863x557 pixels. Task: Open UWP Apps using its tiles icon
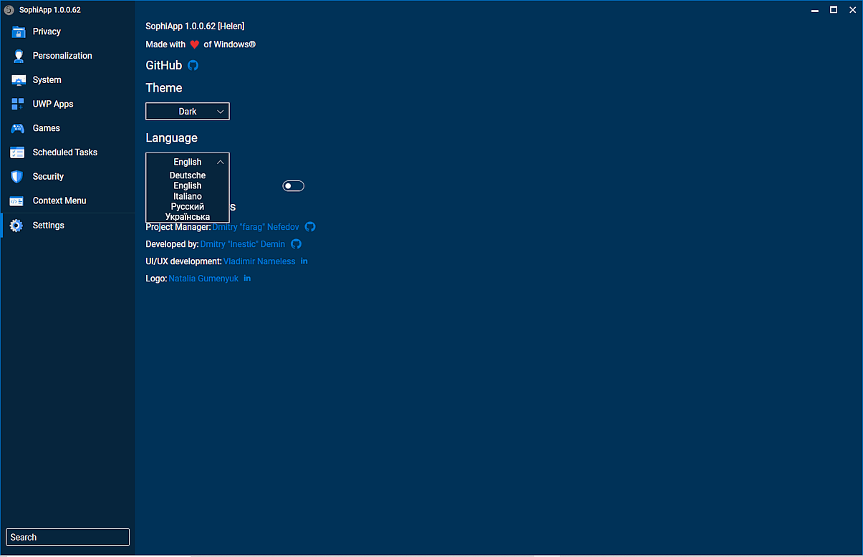(x=18, y=105)
